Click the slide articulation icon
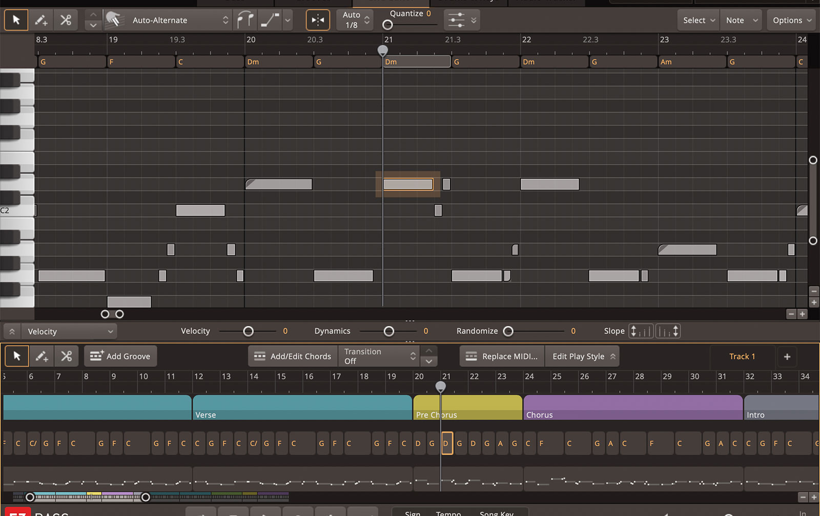The height and width of the screenshot is (516, 820). pos(270,20)
